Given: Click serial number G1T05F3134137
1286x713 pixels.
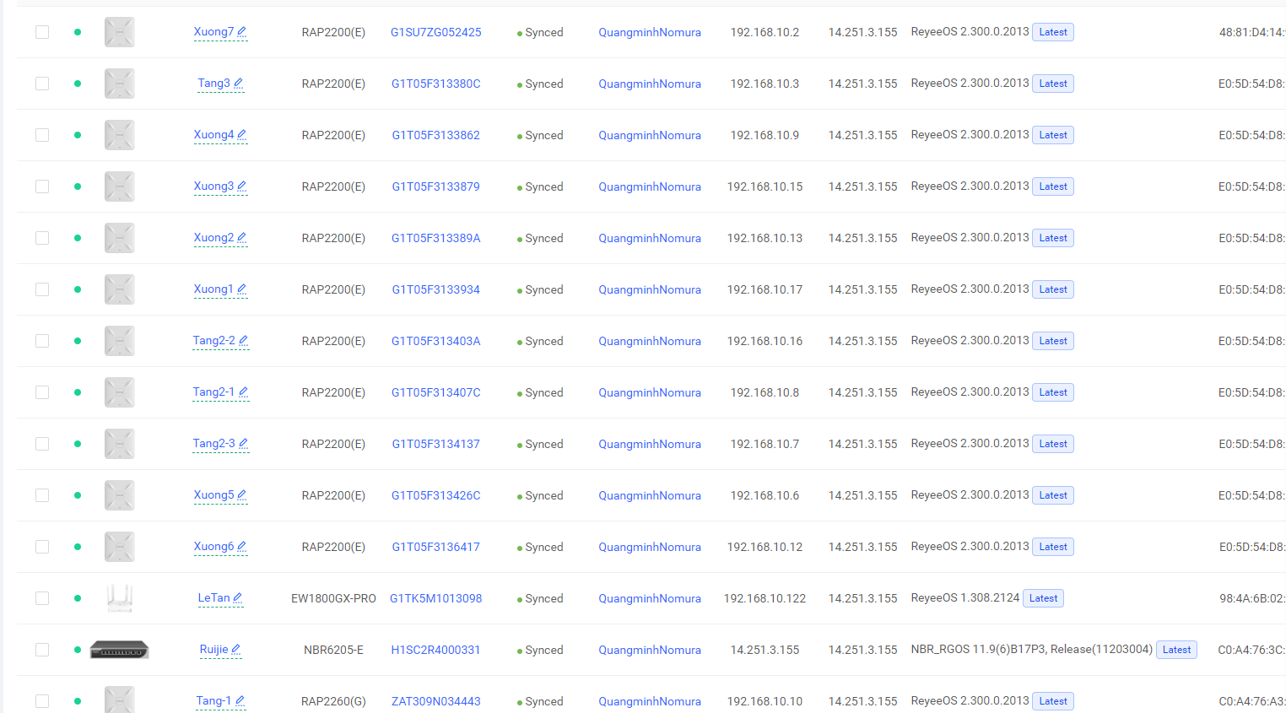Looking at the screenshot, I should [436, 444].
